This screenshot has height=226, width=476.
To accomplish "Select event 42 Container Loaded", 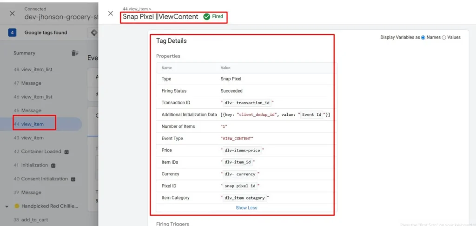I will click(37, 151).
